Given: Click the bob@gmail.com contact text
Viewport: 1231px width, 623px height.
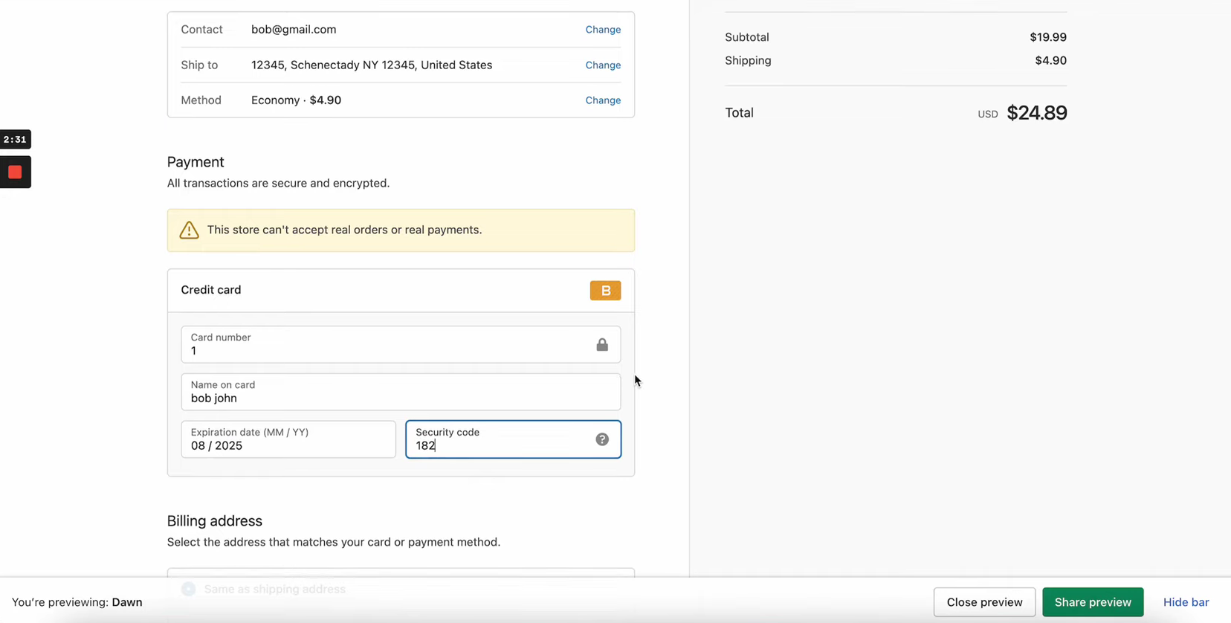Looking at the screenshot, I should pos(294,30).
